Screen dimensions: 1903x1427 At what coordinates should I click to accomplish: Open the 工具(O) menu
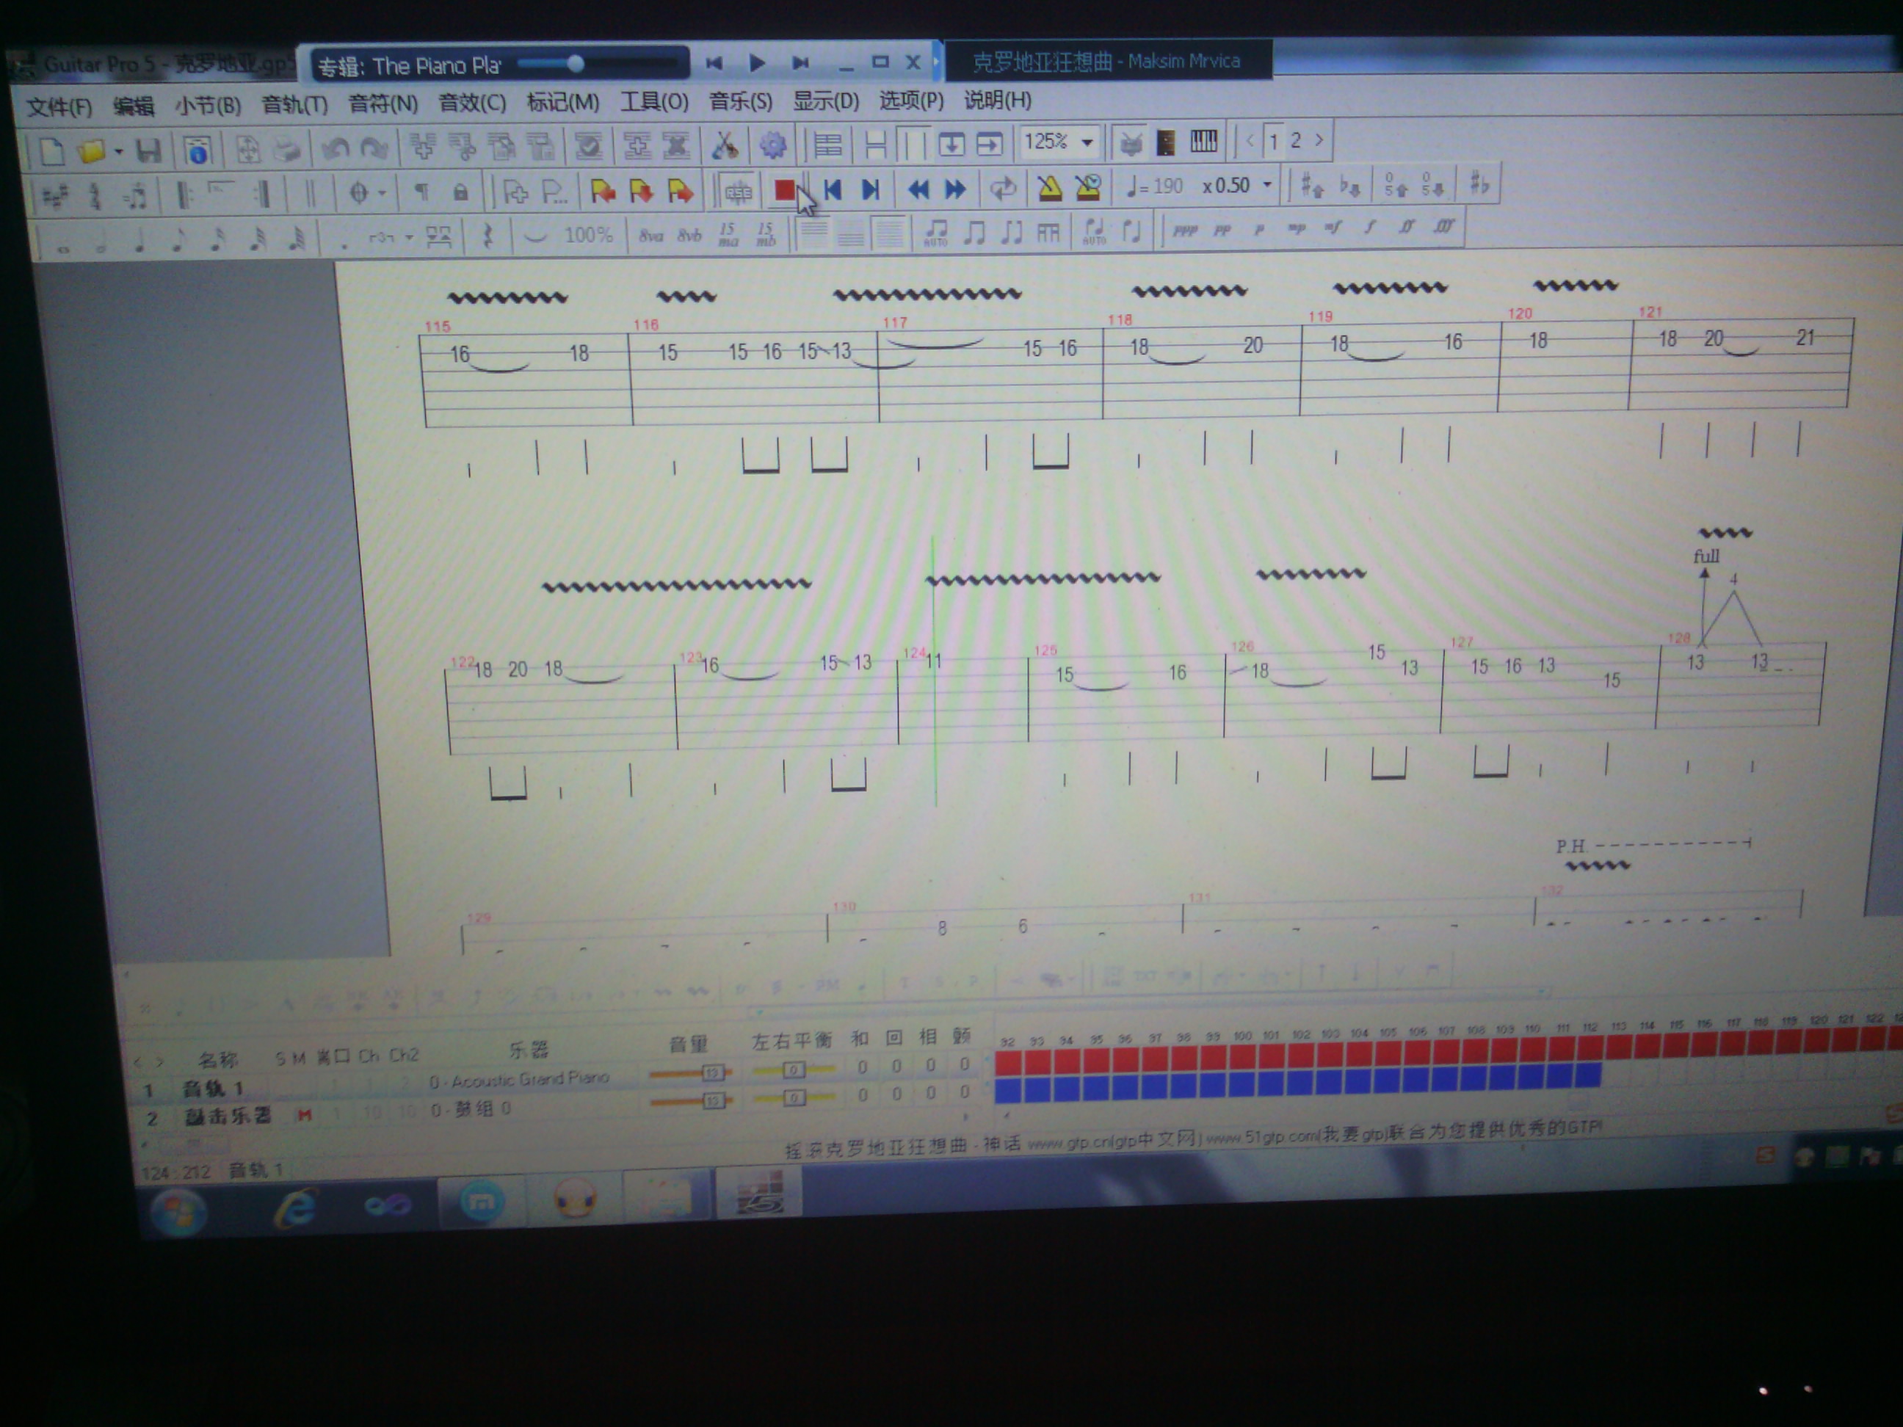(654, 101)
